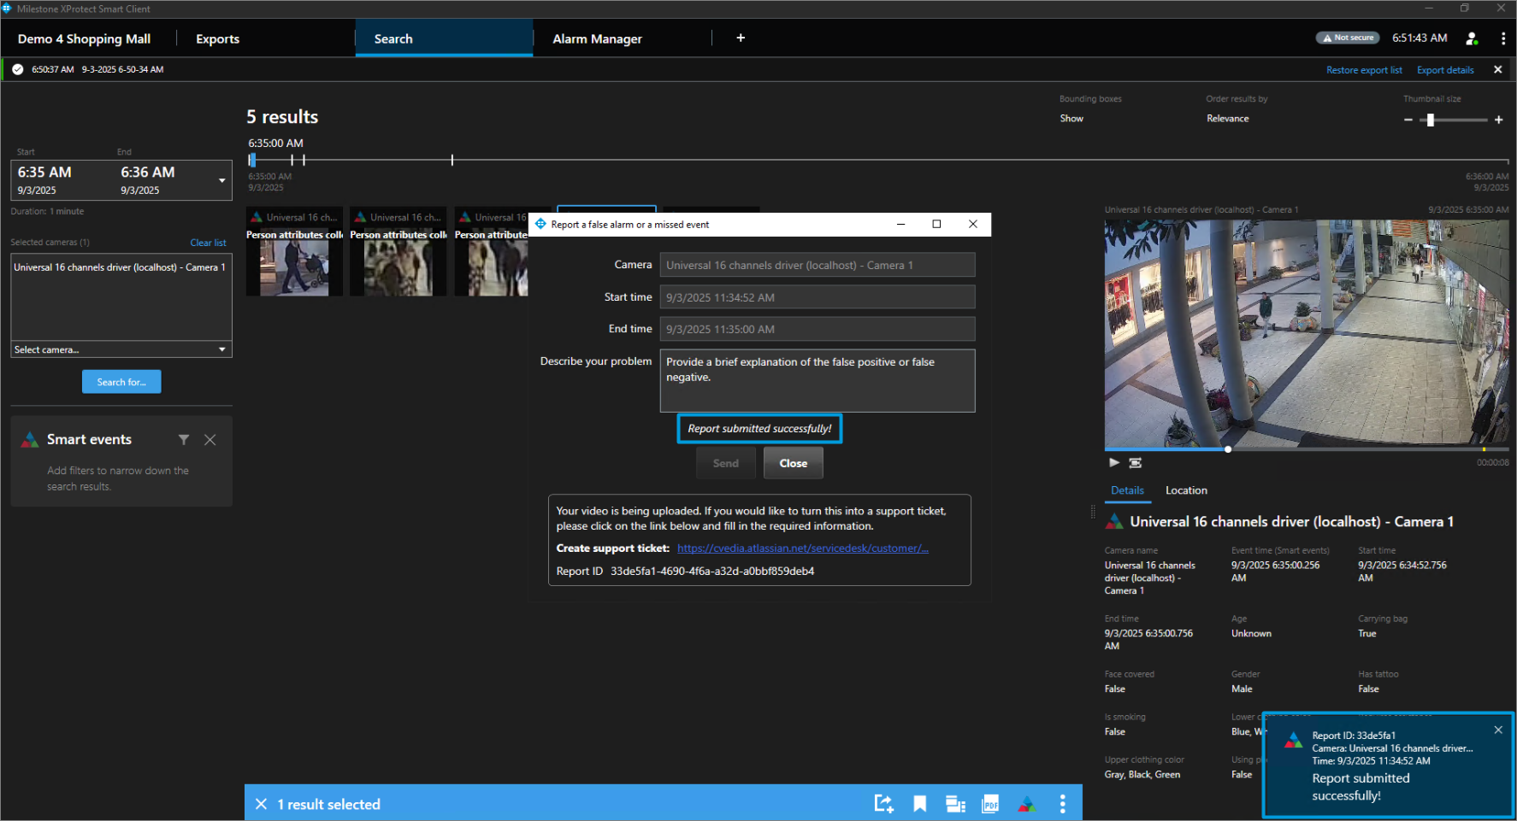Open the user account icon in the top bar
This screenshot has height=821, width=1517.
click(x=1472, y=38)
